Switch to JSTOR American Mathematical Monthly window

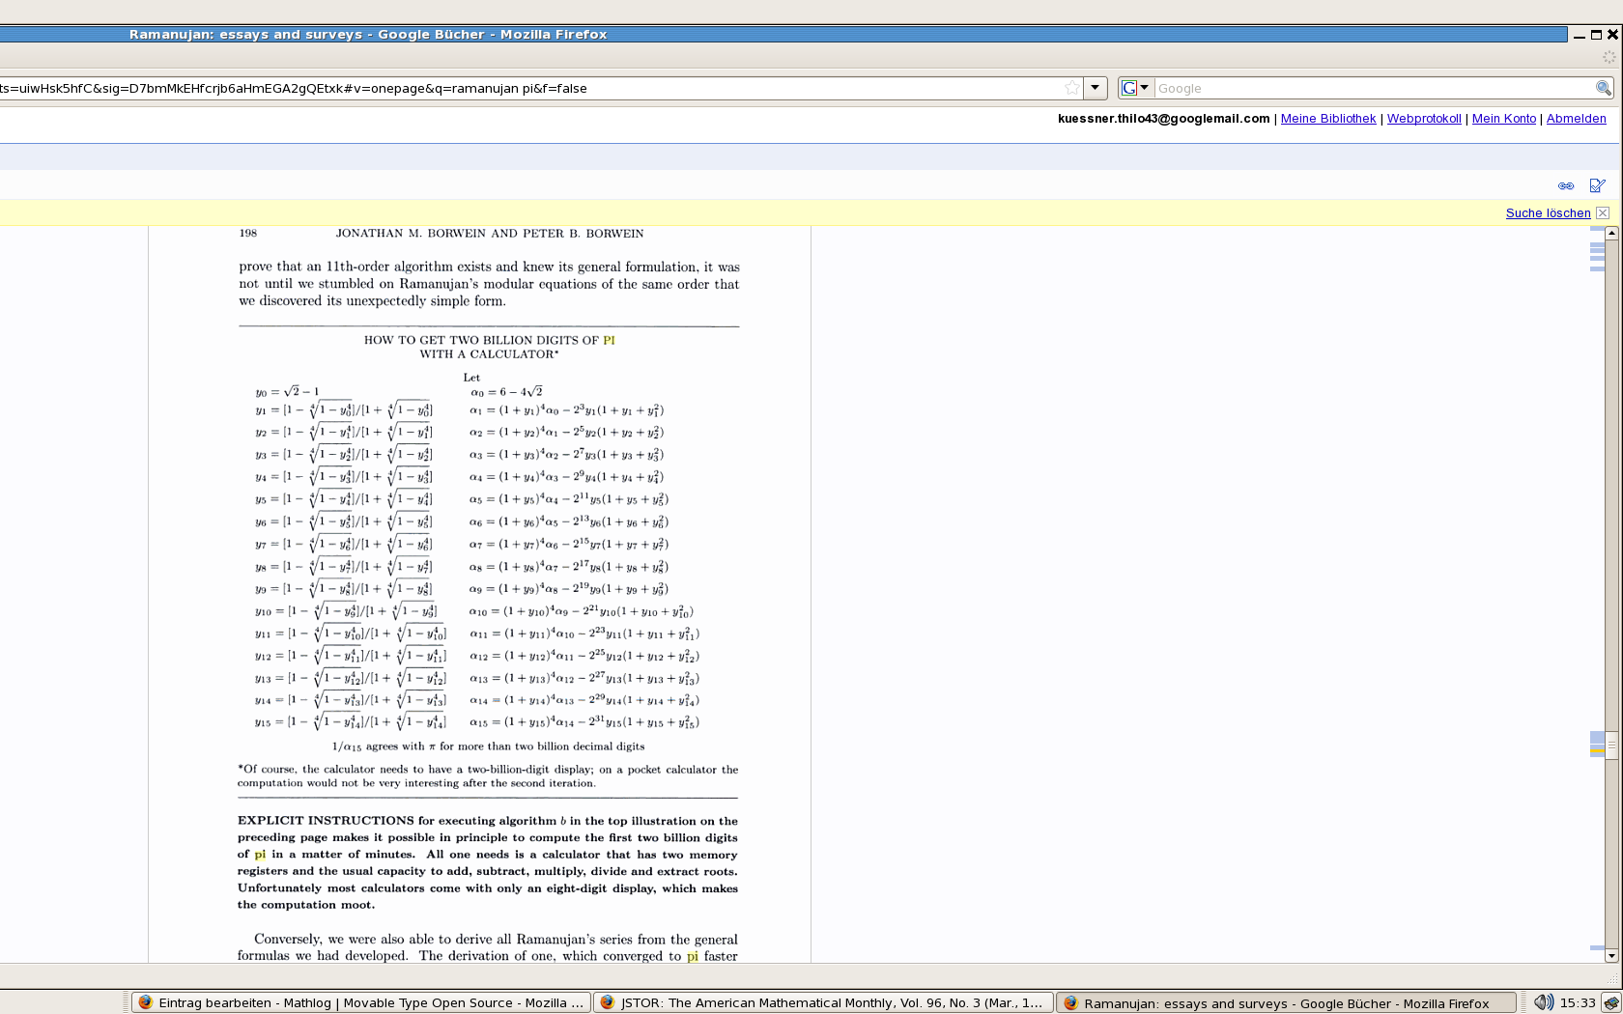tap(821, 1002)
